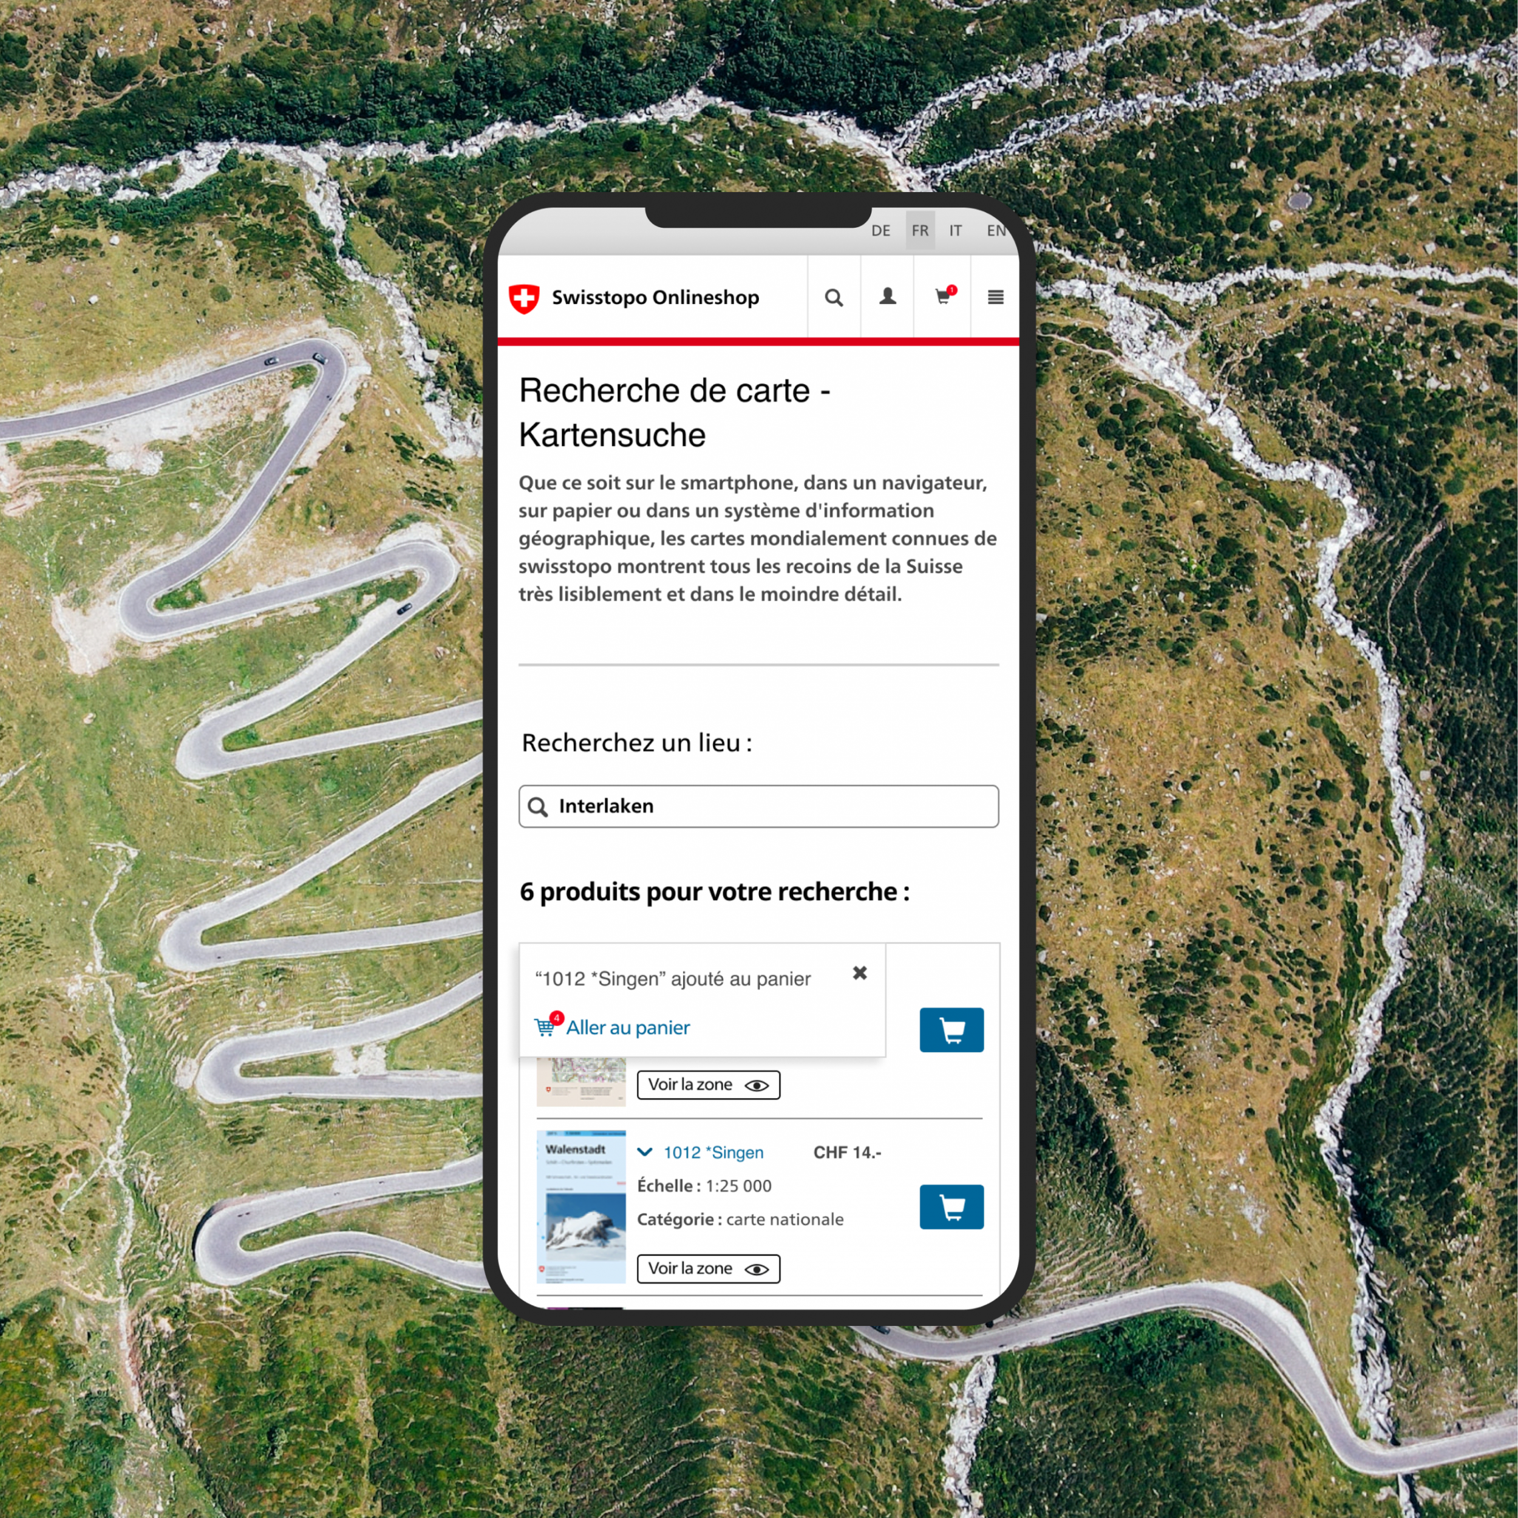Viewport: 1518px width, 1518px height.
Task: Click Voir la zone for 1012 Singen
Action: coord(708,1268)
